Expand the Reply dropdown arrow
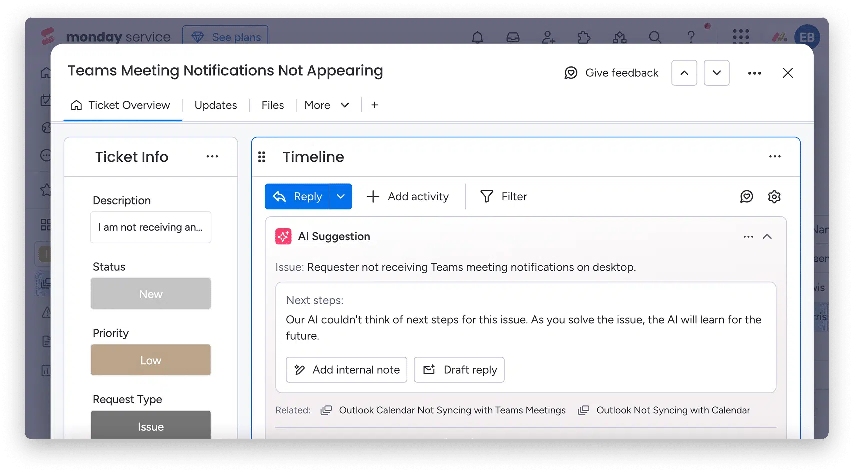Image resolution: width=854 pixels, height=472 pixels. point(341,197)
